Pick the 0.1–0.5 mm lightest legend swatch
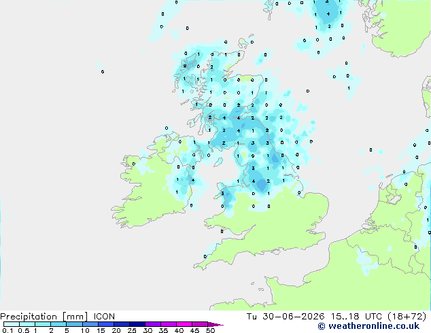The width and height of the screenshot is (431, 333). coord(12,324)
